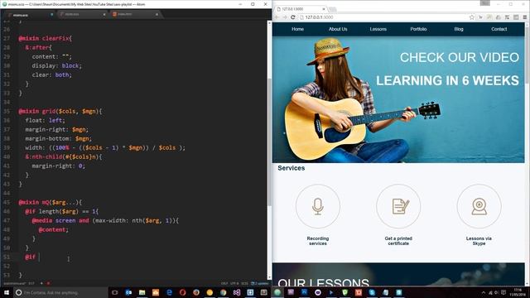This screenshot has height=298, width=530.
Task: Launch Opera from the taskbar
Action: point(182,292)
